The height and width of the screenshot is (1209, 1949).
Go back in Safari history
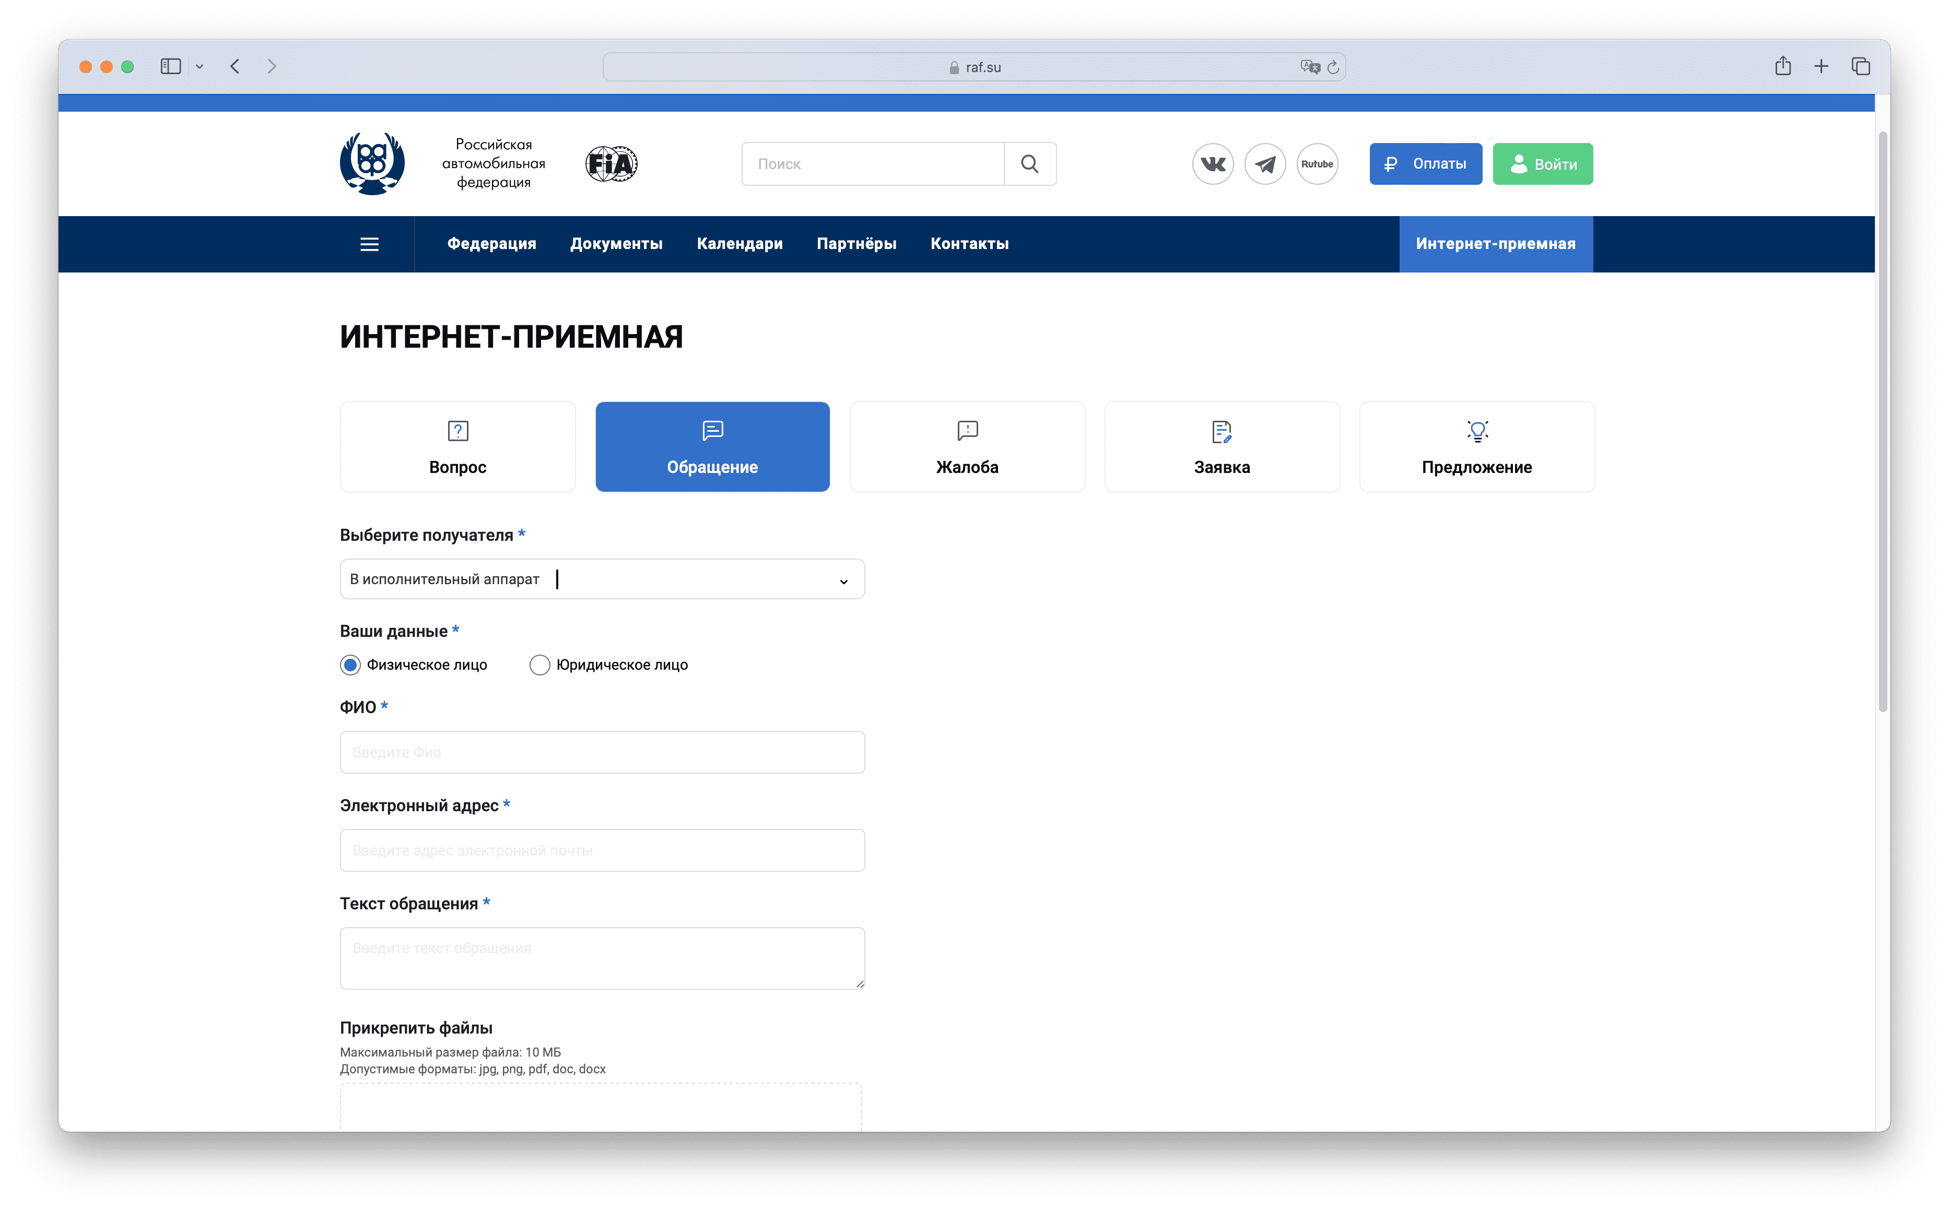click(235, 66)
